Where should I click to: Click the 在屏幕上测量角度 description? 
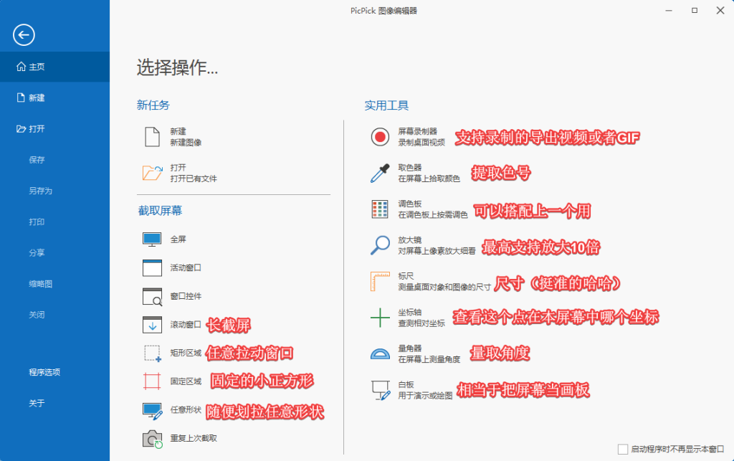pyautogui.click(x=429, y=359)
